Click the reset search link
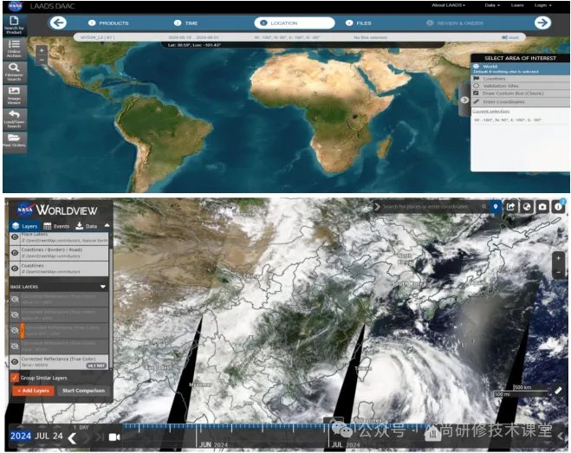The image size is (571, 453). coord(510,37)
